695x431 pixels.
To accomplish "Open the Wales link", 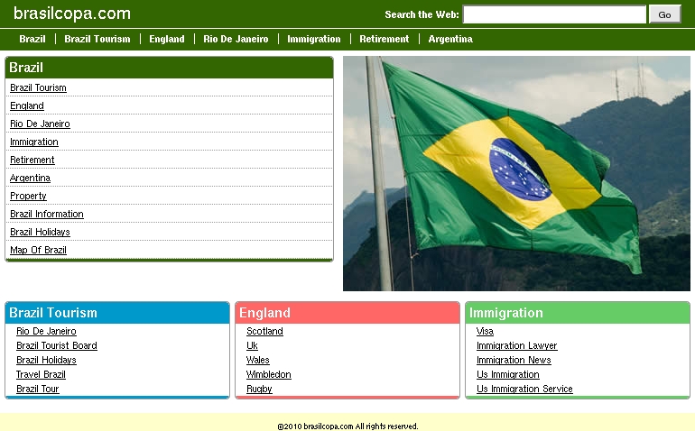I will 258,360.
